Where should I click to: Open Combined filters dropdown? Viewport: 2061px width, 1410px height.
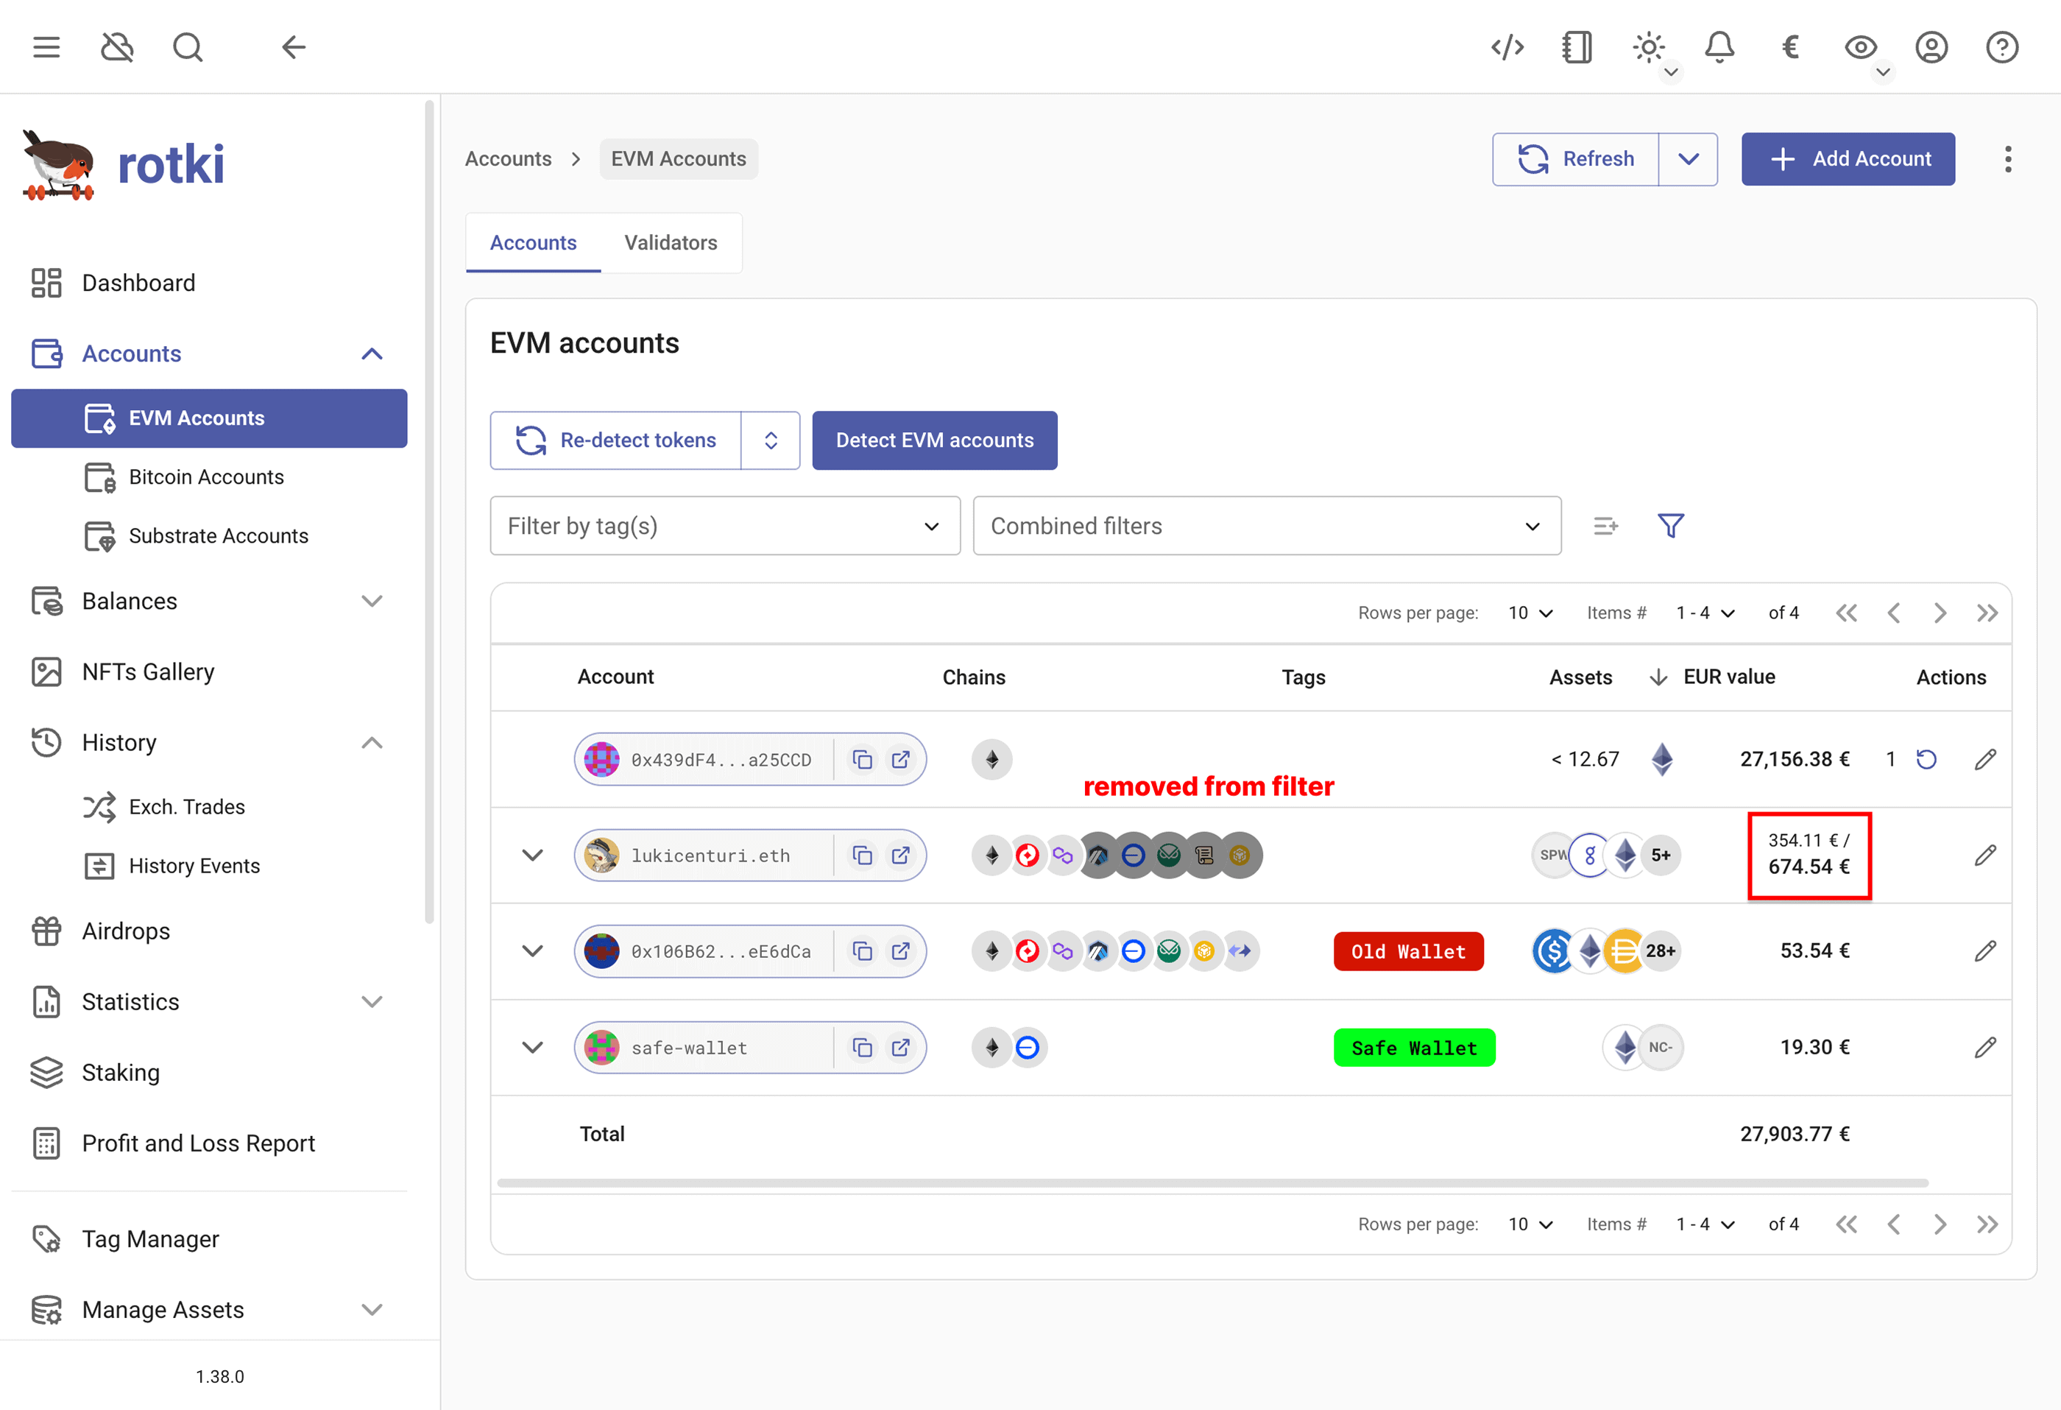point(1266,525)
